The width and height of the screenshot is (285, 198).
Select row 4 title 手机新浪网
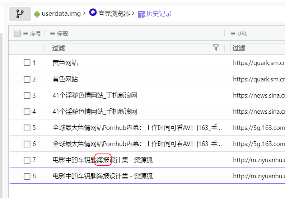tap(95, 112)
